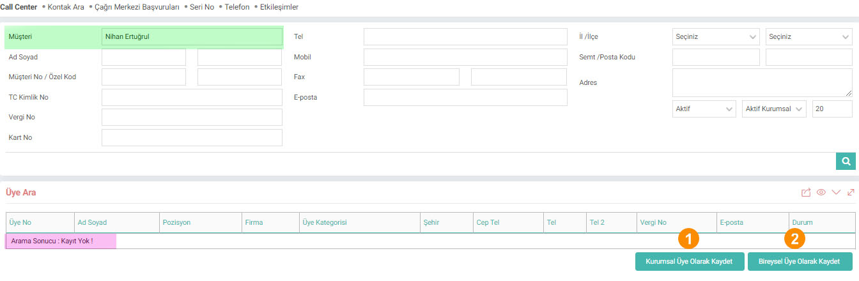Focus the Tel input field
The image size is (859, 281).
coord(465,36)
